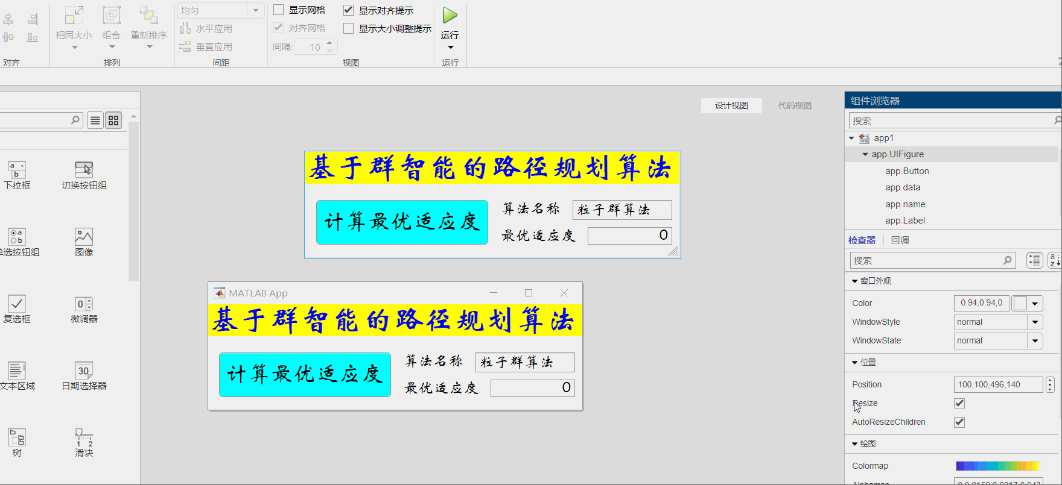The image size is (1062, 485).
Task: Click the MATLAB logo in app window title bar
Action: click(220, 293)
